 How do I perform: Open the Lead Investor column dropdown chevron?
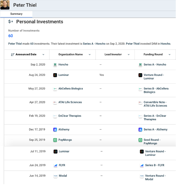point(129,55)
